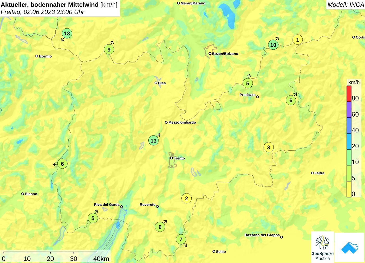This screenshot has width=365, height=263.
Task: Select the yellow station marker showing 2
Action: point(186,198)
